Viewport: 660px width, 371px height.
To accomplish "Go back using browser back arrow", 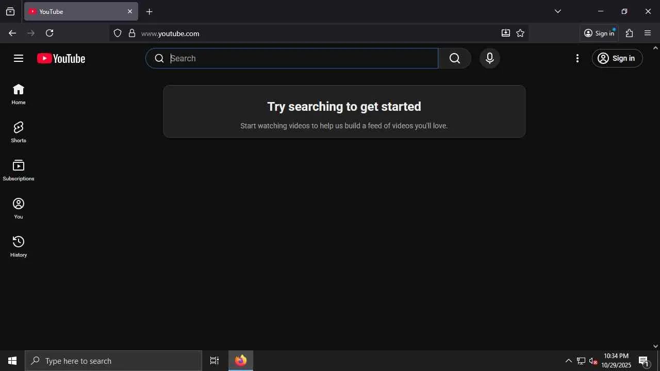I will point(12,33).
